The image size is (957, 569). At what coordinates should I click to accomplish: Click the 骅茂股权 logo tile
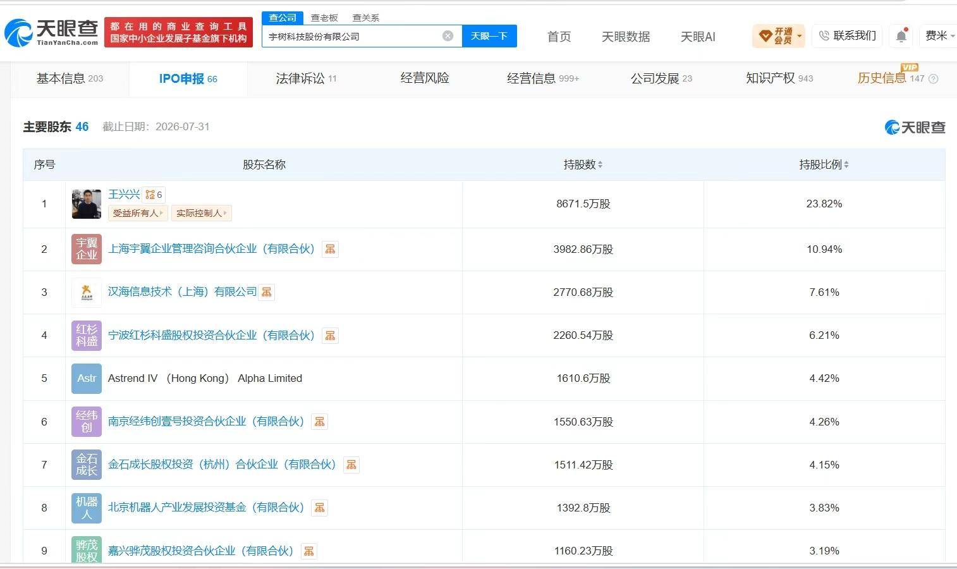click(87, 549)
